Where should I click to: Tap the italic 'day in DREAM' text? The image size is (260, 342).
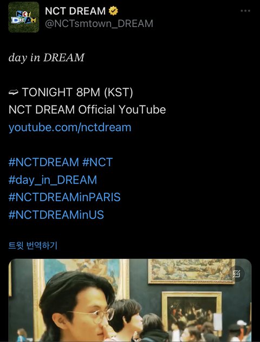[x=47, y=58]
